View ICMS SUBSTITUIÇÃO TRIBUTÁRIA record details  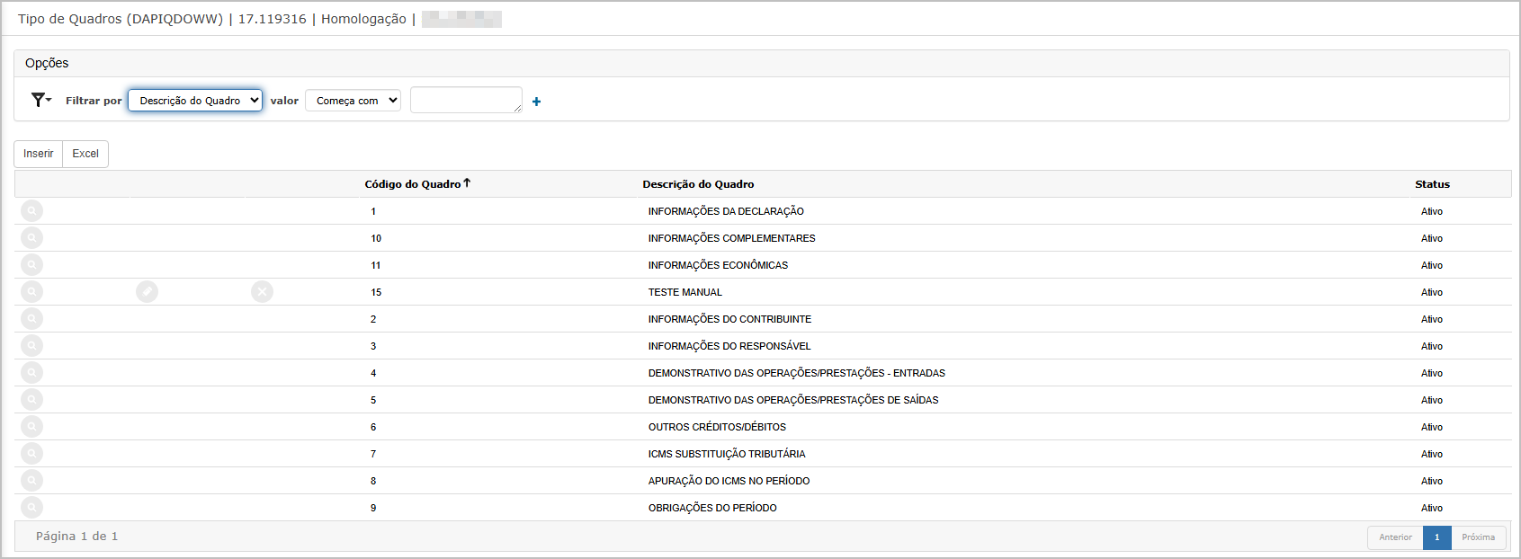pyautogui.click(x=31, y=454)
